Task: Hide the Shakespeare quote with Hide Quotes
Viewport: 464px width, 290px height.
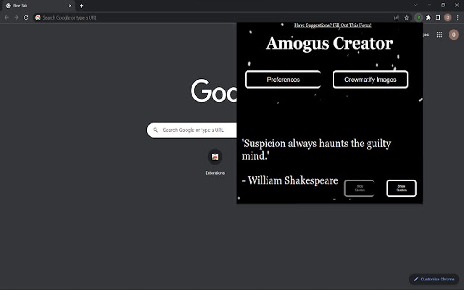Action: click(x=359, y=188)
